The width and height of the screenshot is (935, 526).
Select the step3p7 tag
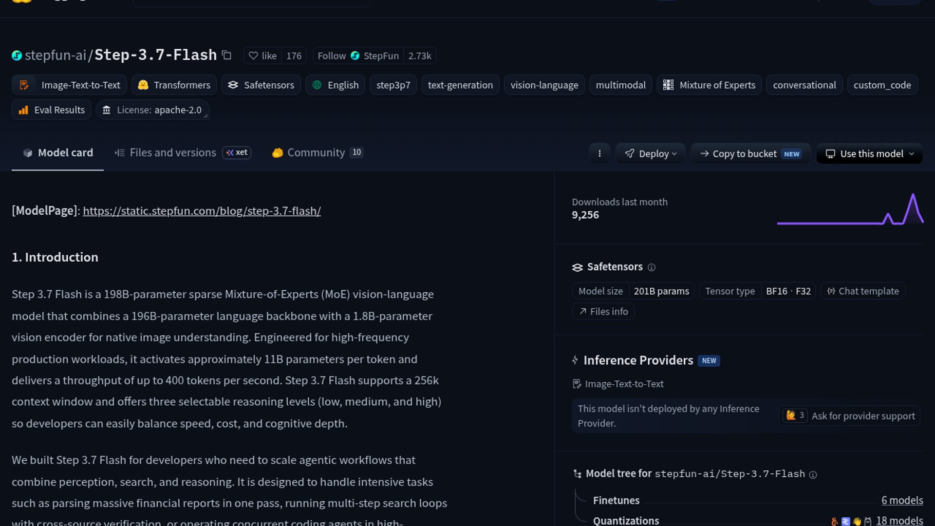[x=393, y=85]
